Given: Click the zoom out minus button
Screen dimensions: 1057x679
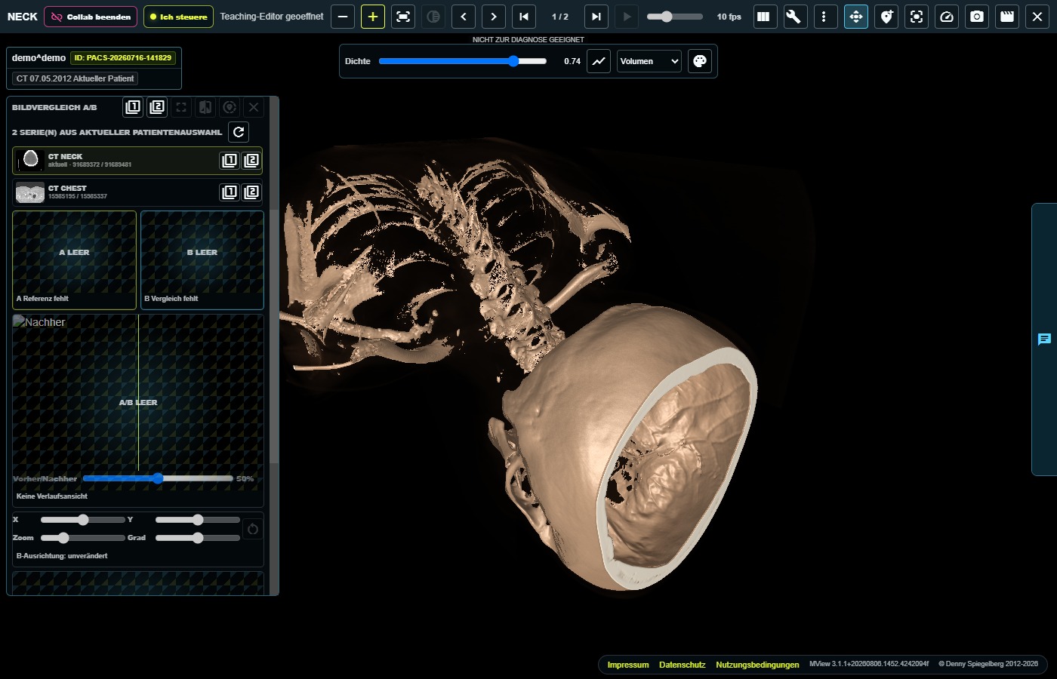Looking at the screenshot, I should 343,17.
